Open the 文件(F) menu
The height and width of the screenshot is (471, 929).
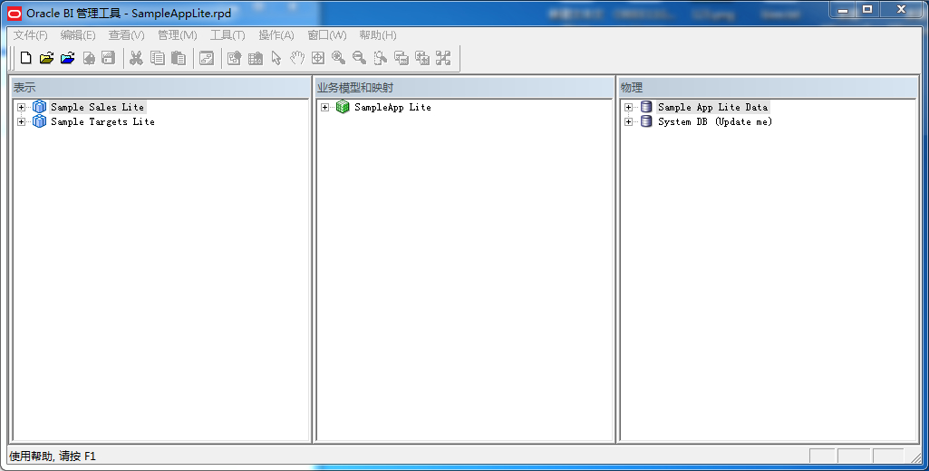click(x=30, y=35)
